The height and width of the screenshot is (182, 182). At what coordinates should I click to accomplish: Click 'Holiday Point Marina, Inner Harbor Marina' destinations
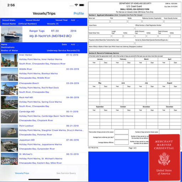pyautogui.click(x=41, y=59)
